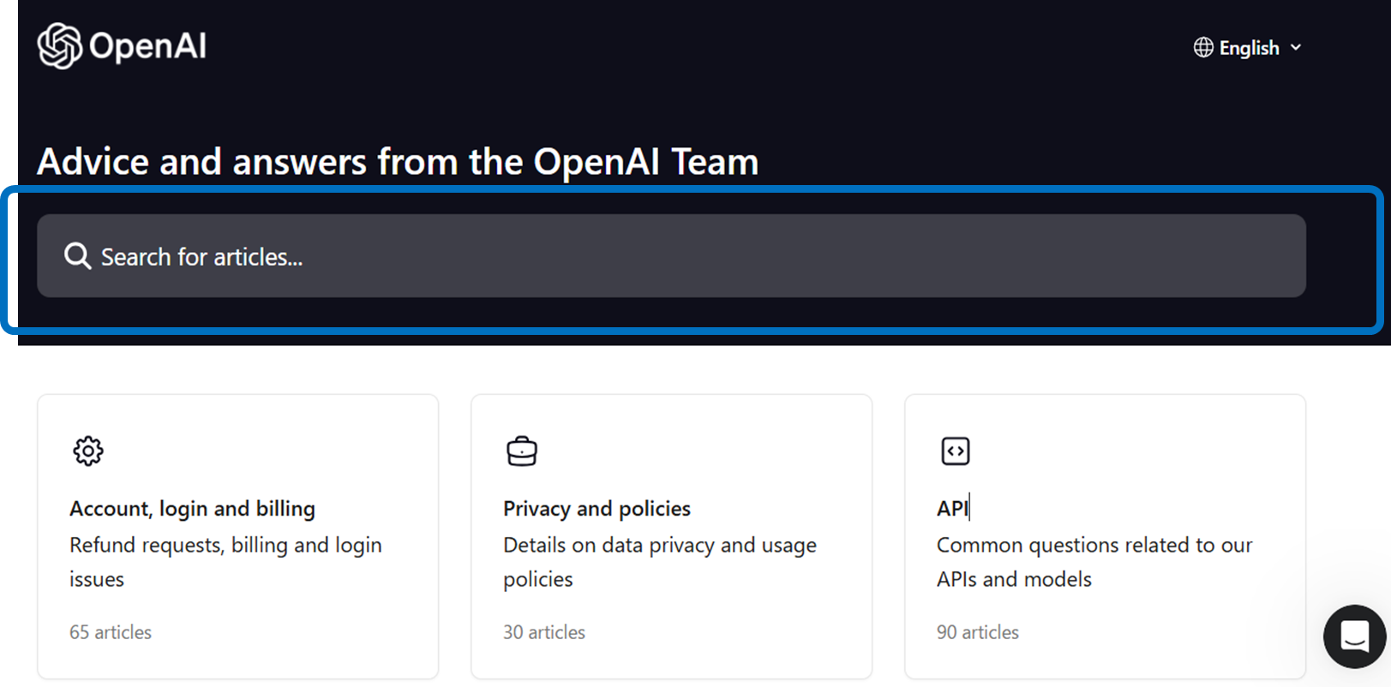1391x687 pixels.
Task: Click the Advice and answers heading
Action: [x=398, y=162]
